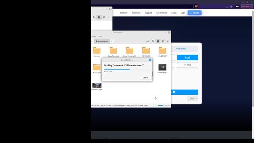This screenshot has width=254, height=143.
Task: Select list view in the rear file window
Action: pyautogui.click(x=104, y=17)
